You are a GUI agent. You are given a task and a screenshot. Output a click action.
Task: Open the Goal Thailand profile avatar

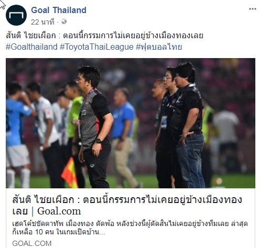(x=16, y=15)
